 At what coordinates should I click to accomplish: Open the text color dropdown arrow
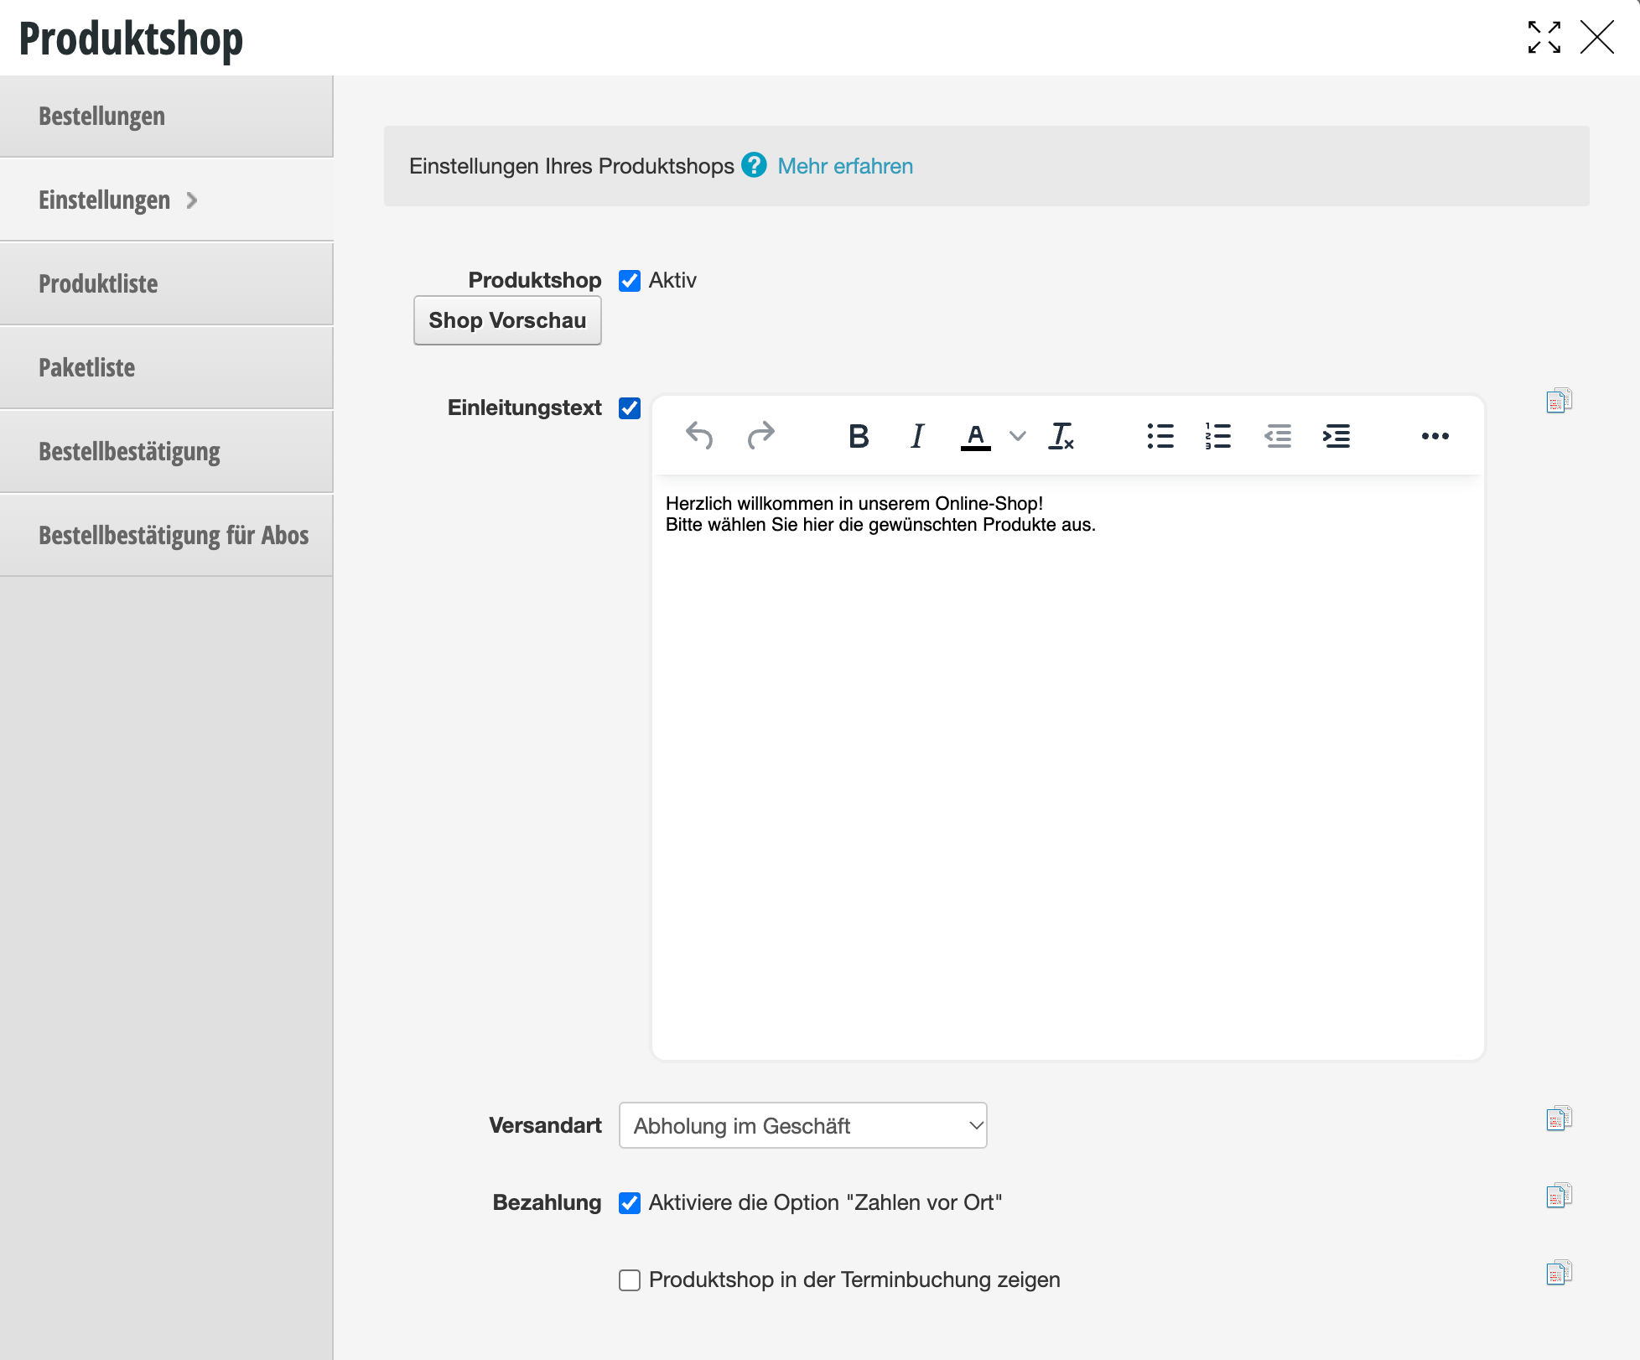(1017, 436)
